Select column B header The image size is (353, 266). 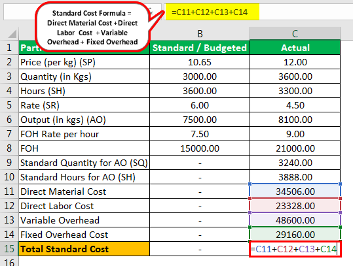(x=200, y=34)
